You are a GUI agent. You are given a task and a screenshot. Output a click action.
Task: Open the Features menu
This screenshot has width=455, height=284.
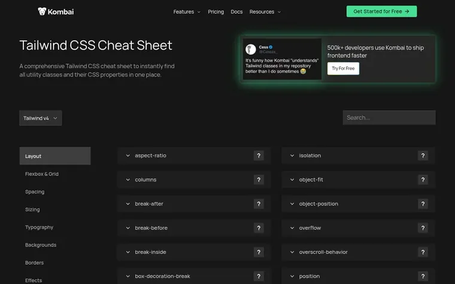(187, 12)
